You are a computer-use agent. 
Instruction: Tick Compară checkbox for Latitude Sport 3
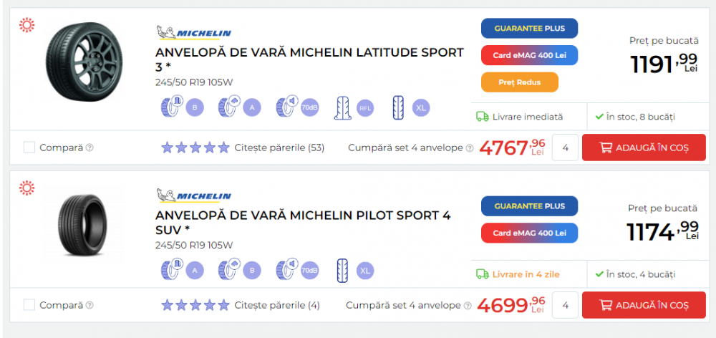pos(29,148)
